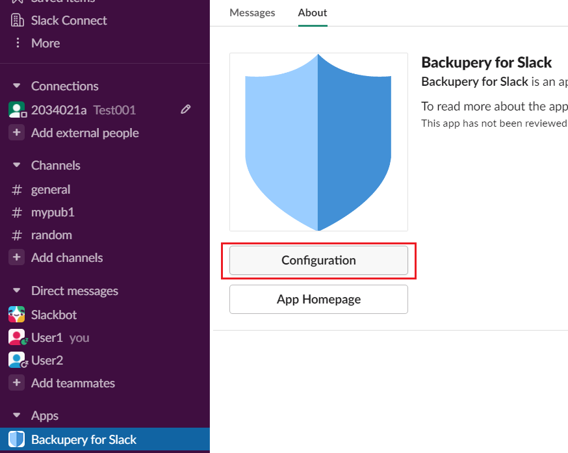Collapse the Direct messages section caret

click(17, 291)
